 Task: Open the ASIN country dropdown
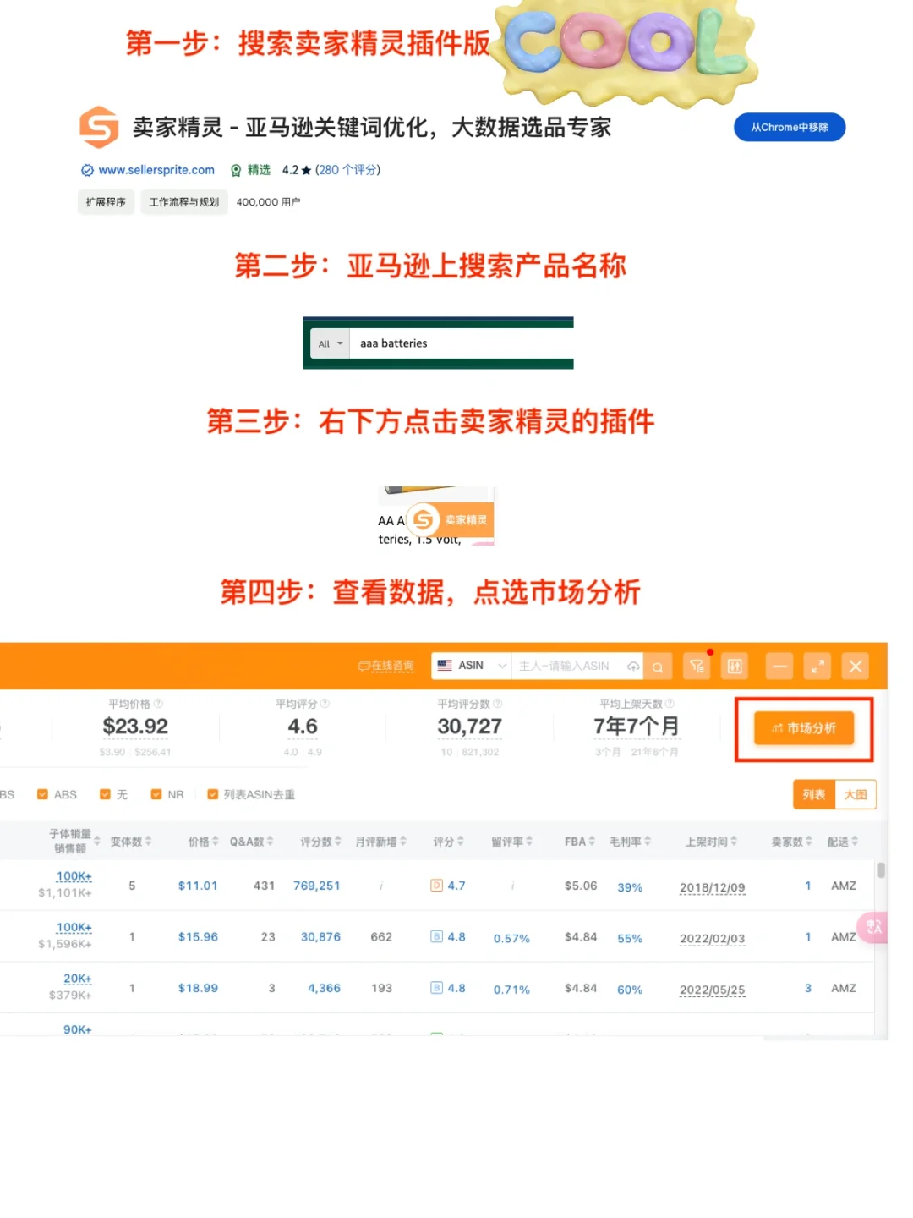coord(472,666)
